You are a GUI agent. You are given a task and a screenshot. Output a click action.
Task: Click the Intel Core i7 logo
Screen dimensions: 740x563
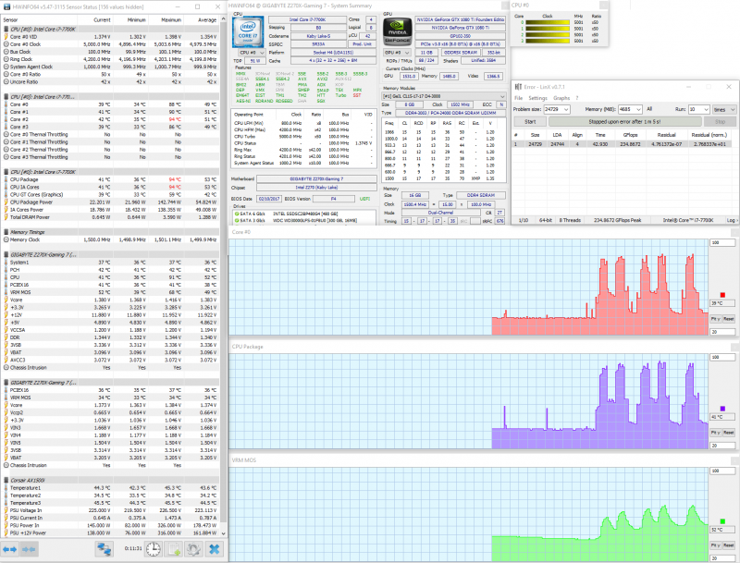(248, 31)
